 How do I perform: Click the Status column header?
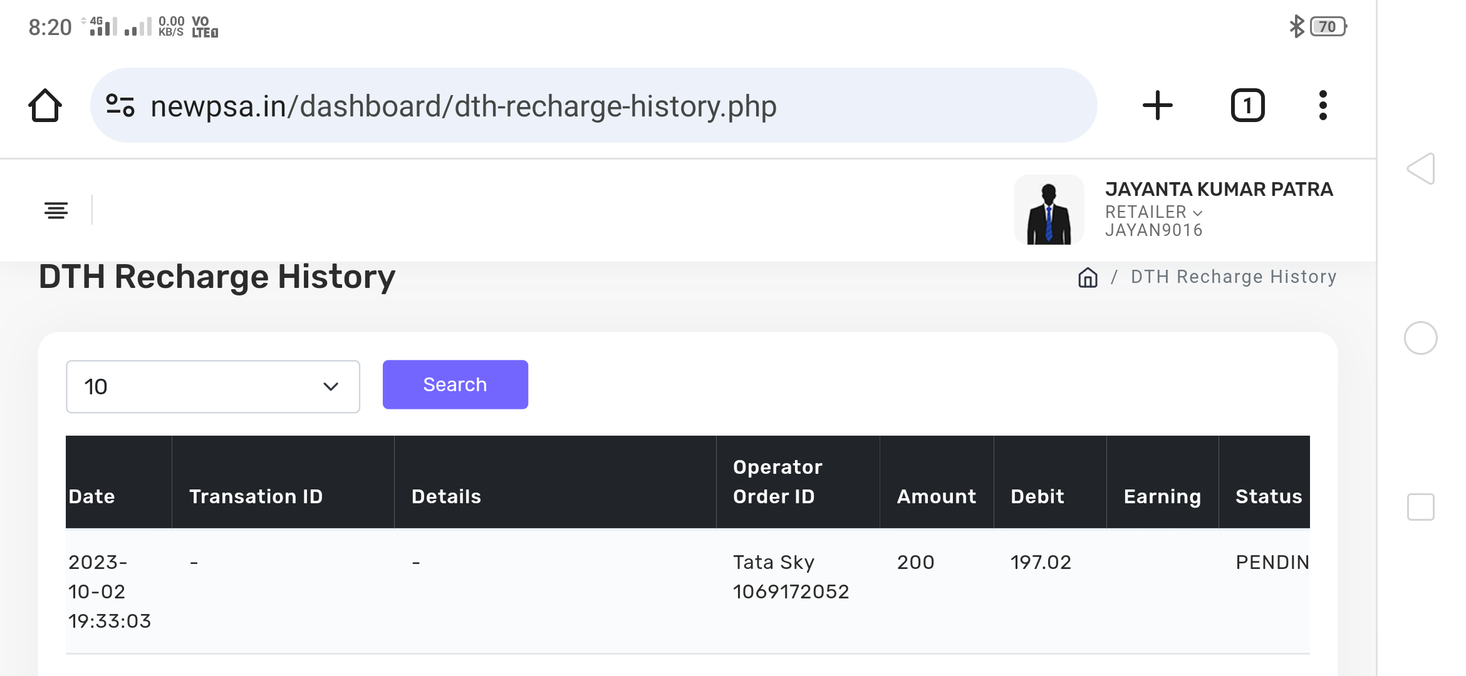(1268, 496)
